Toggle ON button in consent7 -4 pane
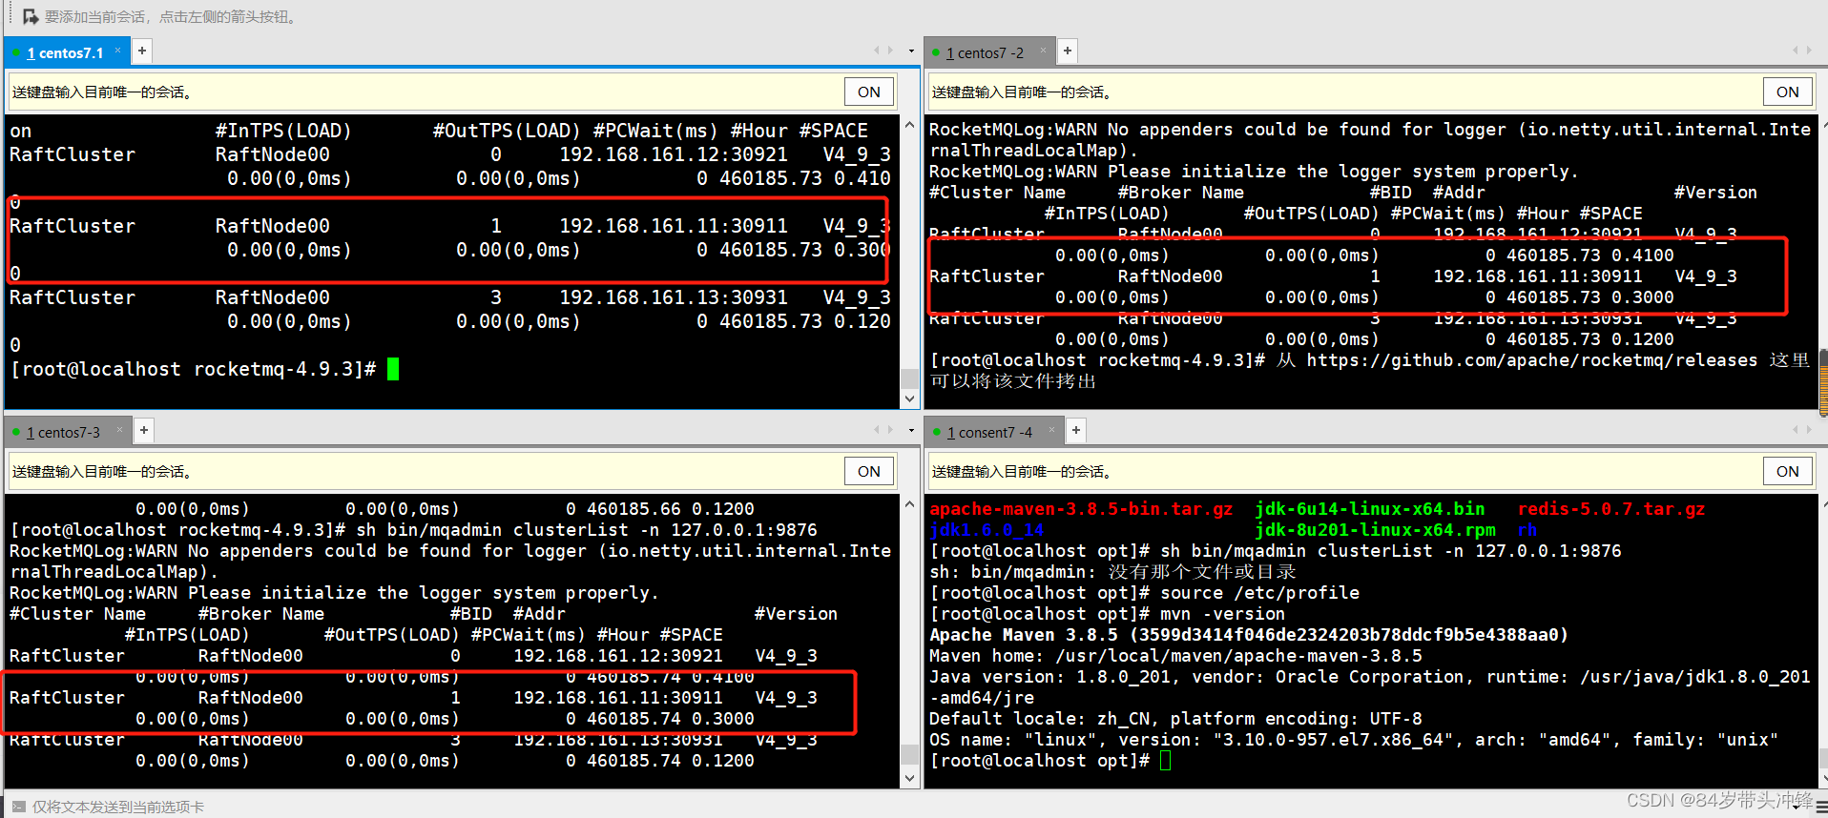 pyautogui.click(x=1788, y=471)
